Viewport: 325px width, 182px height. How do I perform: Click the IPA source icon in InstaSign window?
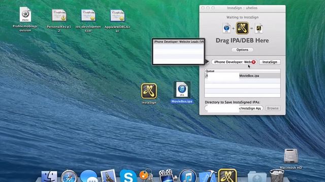tap(226, 28)
